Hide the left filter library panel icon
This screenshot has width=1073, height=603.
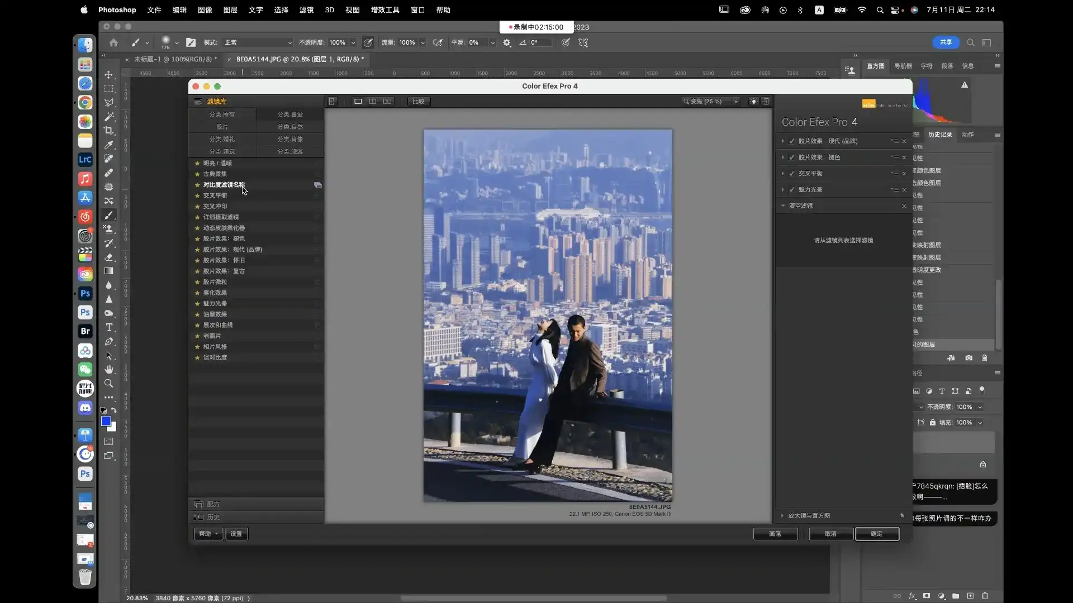332,101
